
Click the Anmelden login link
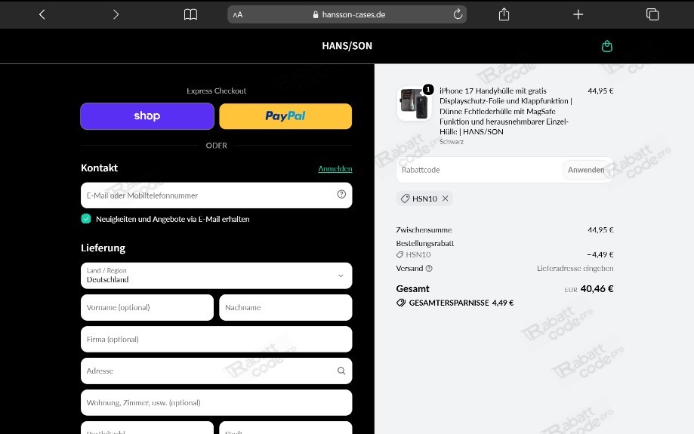[x=335, y=168]
